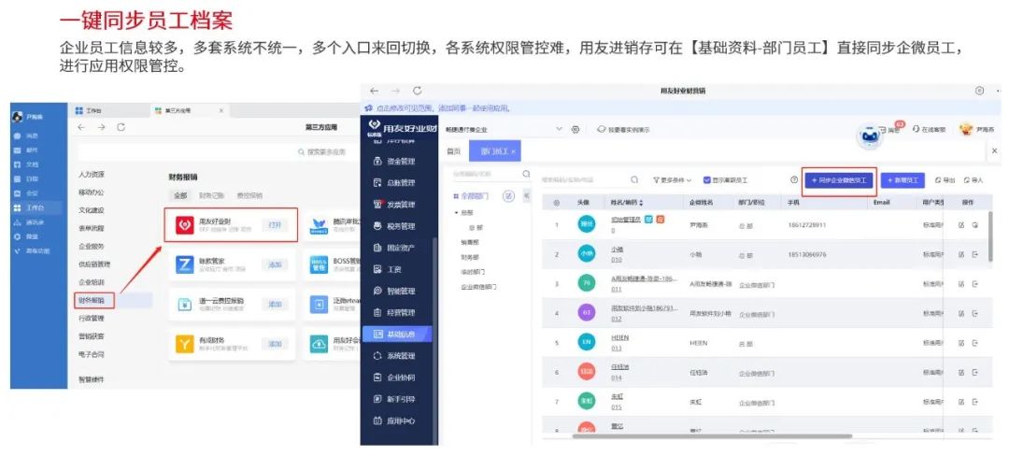Open 消息 notifications with red badge

coord(893,129)
